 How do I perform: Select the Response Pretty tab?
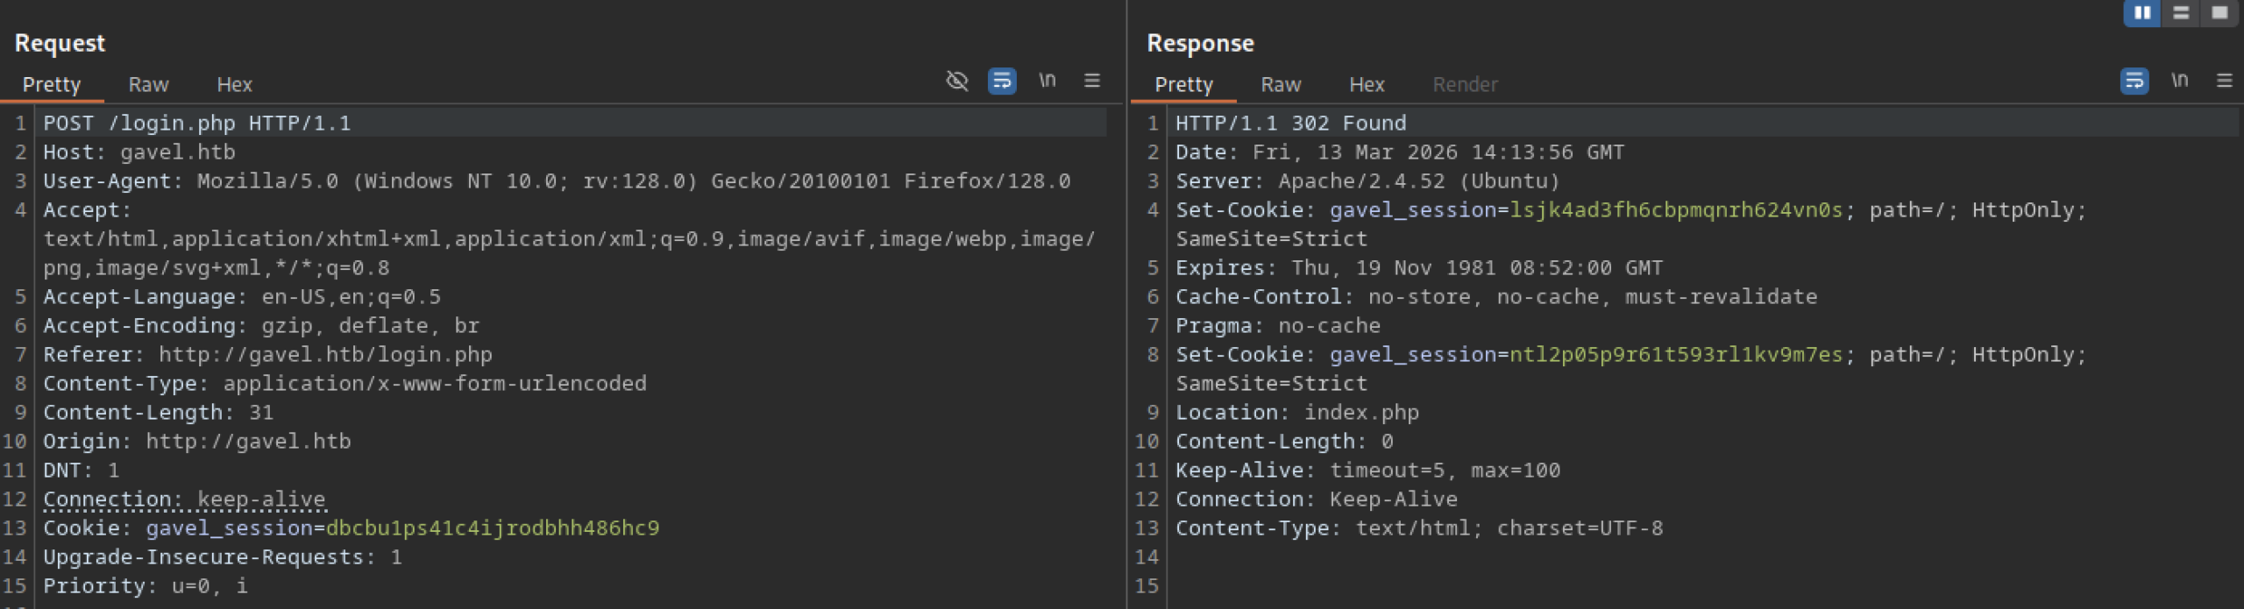pyautogui.click(x=1183, y=85)
